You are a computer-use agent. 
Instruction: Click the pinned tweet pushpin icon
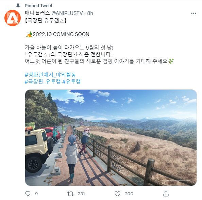(x=18, y=6)
